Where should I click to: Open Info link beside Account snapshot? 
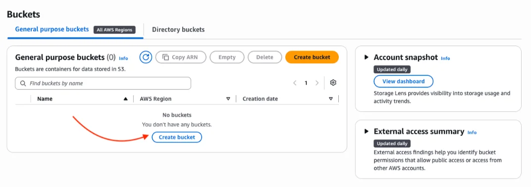coord(445,58)
